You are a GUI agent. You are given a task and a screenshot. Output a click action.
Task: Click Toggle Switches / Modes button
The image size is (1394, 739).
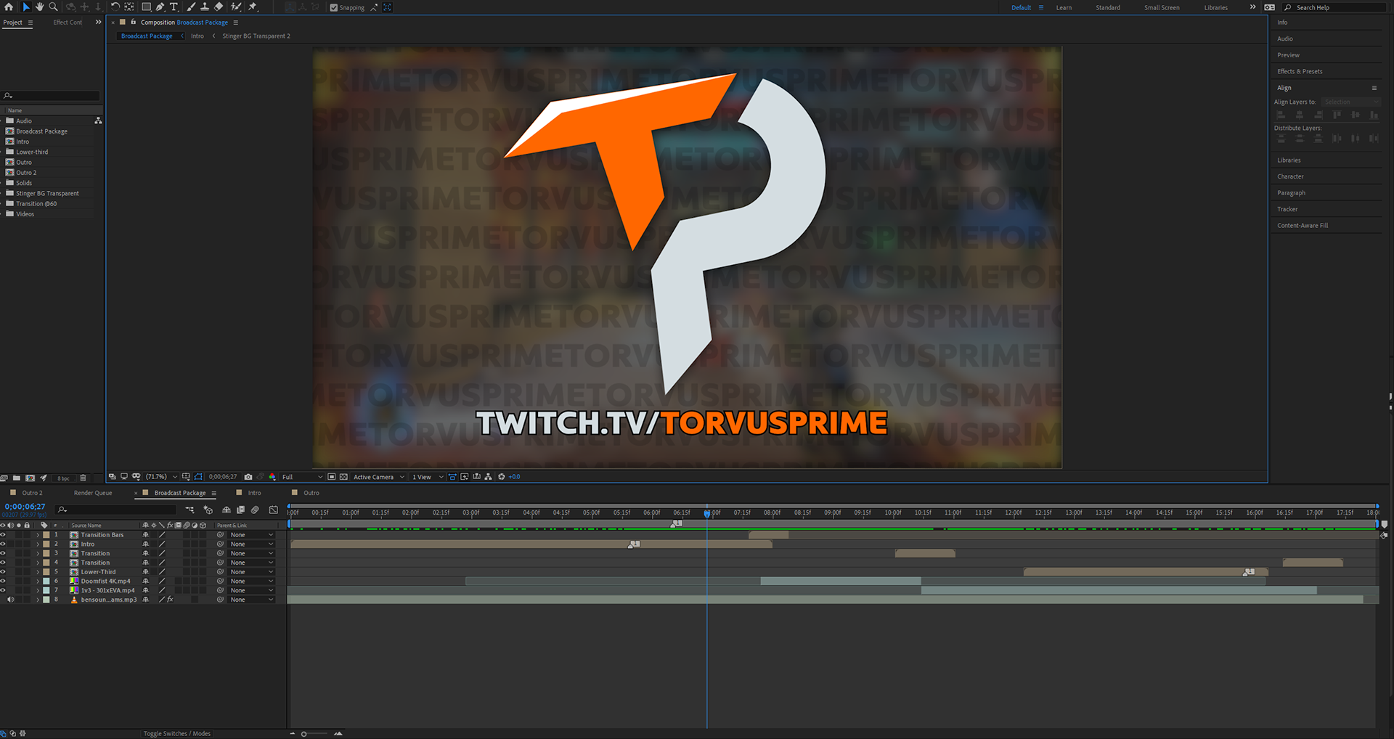[x=177, y=734]
